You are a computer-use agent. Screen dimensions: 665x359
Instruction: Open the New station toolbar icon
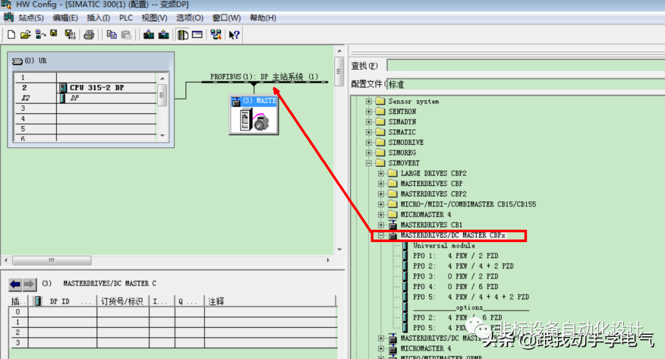pos(12,34)
